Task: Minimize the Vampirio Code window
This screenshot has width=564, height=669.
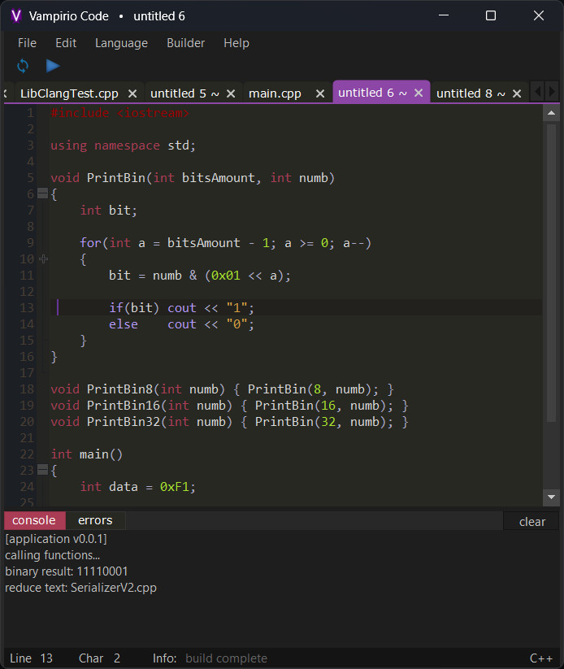Action: click(x=444, y=15)
